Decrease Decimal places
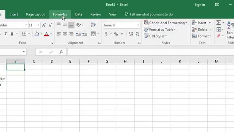This screenshot has height=132, width=234. tap(137, 34)
